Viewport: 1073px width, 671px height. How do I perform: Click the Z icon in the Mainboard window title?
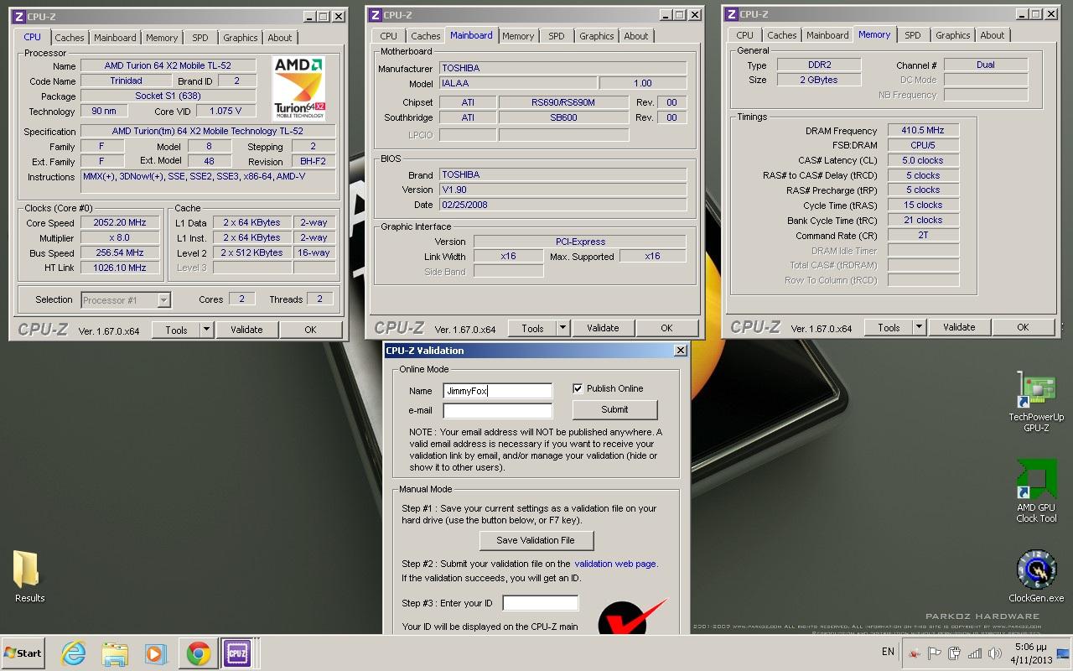375,15
